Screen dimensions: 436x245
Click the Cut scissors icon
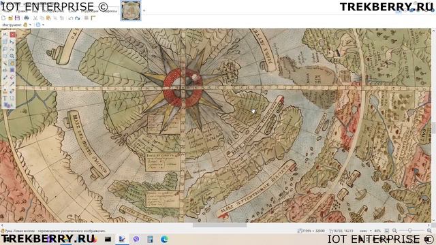pos(35,18)
